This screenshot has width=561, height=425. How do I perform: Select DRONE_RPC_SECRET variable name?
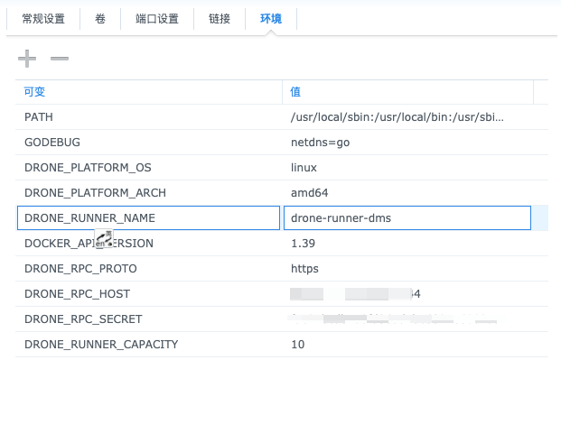pyautogui.click(x=83, y=319)
